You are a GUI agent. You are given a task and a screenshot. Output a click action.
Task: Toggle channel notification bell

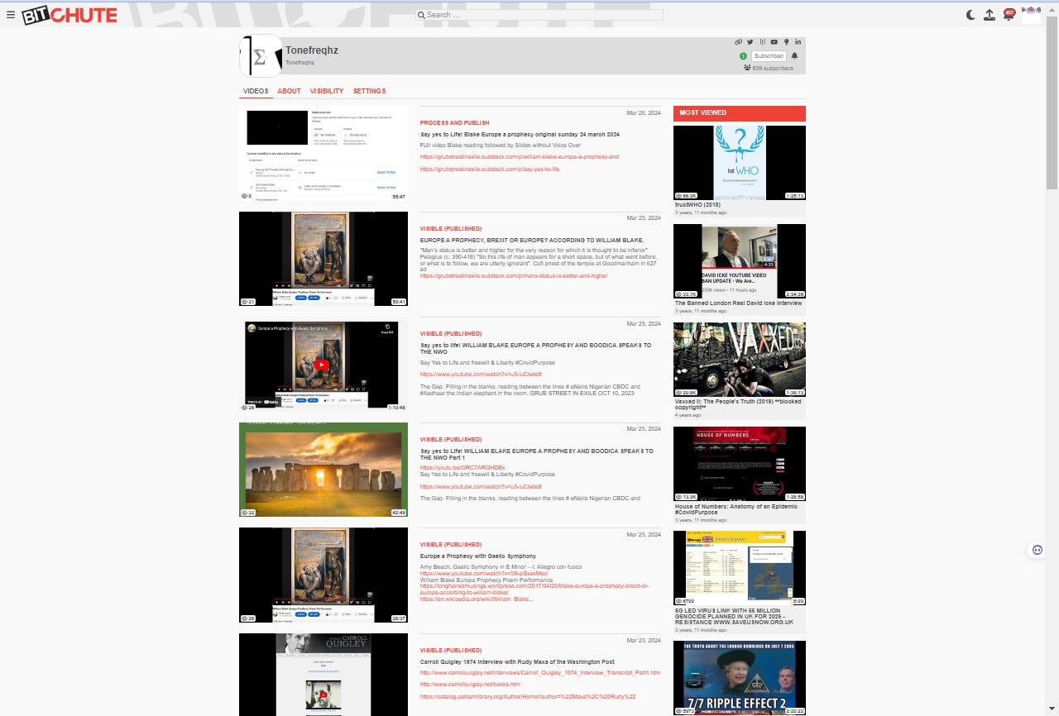click(795, 56)
